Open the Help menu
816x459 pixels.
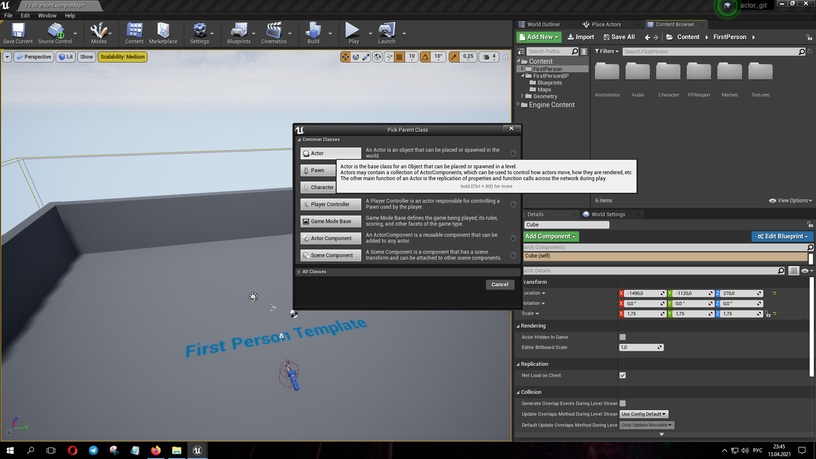[69, 15]
